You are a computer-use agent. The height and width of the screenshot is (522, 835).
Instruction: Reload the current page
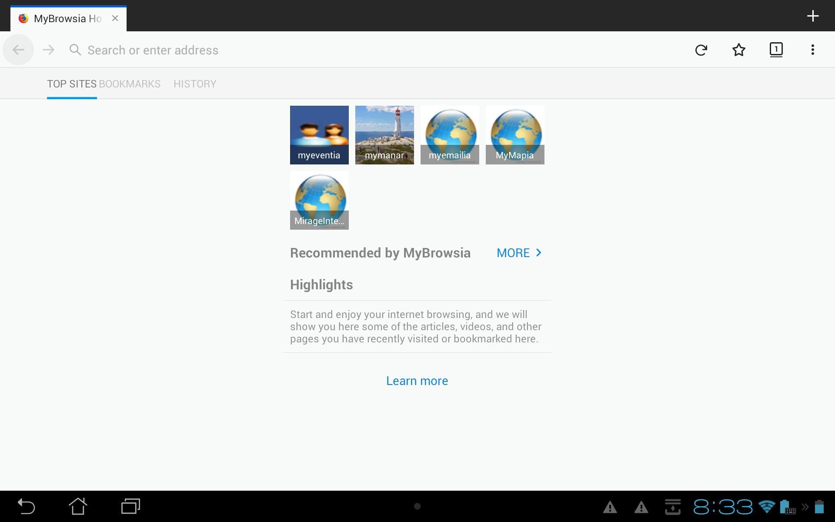click(701, 50)
